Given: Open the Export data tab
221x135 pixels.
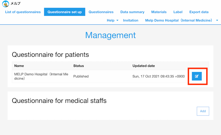Looking at the screenshot, I should pyautogui.click(x=199, y=12).
